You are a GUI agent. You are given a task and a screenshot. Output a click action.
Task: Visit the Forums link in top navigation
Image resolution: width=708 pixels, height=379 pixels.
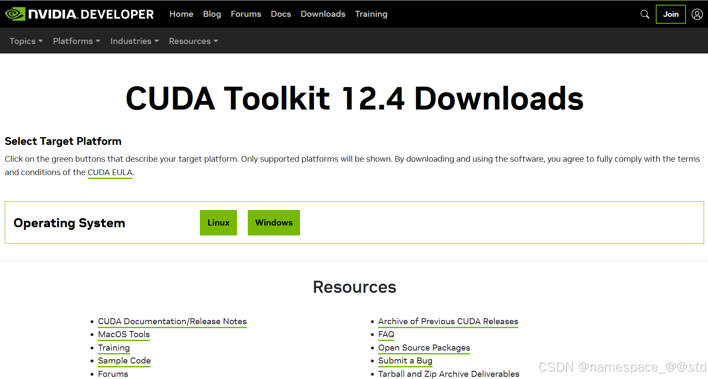[x=246, y=14]
